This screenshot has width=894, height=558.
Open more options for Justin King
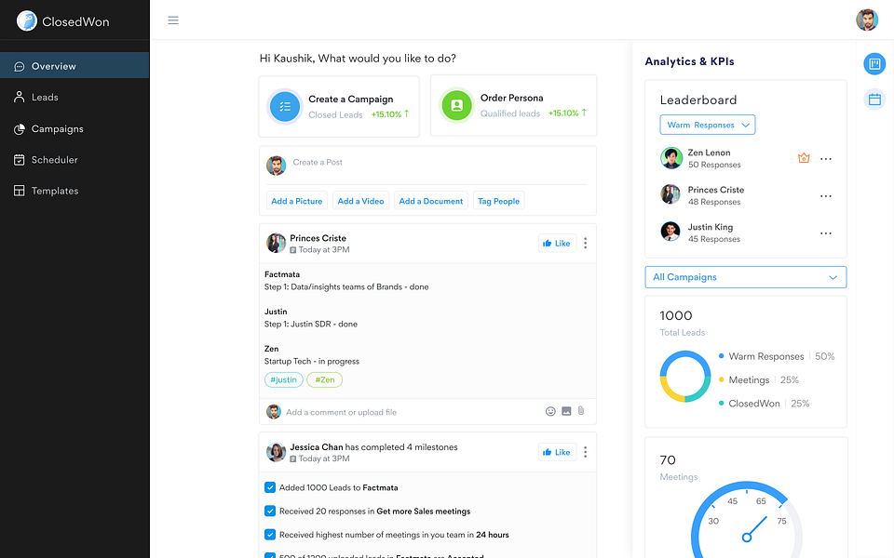pyautogui.click(x=826, y=232)
